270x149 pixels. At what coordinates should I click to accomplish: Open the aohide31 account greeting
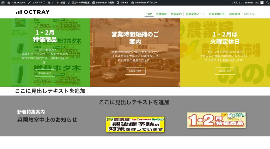point(245,3)
